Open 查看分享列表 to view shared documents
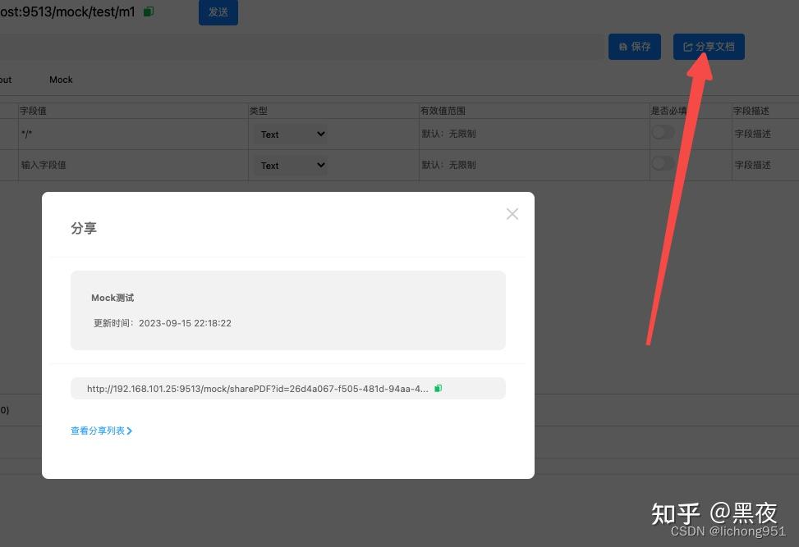The width and height of the screenshot is (799, 547). (x=97, y=431)
